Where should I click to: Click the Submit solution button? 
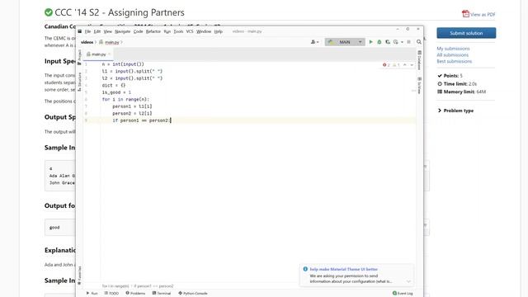(x=466, y=33)
